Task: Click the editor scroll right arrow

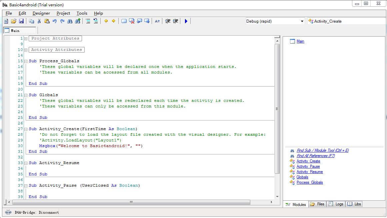Action: [271, 202]
